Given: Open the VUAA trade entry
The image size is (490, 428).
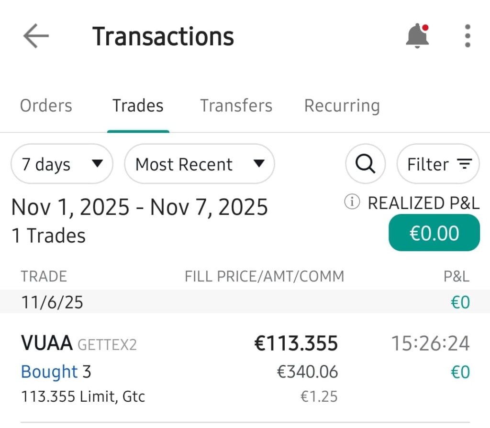Looking at the screenshot, I should 46,343.
